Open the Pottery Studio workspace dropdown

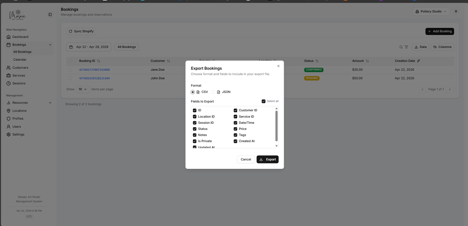[x=431, y=11]
